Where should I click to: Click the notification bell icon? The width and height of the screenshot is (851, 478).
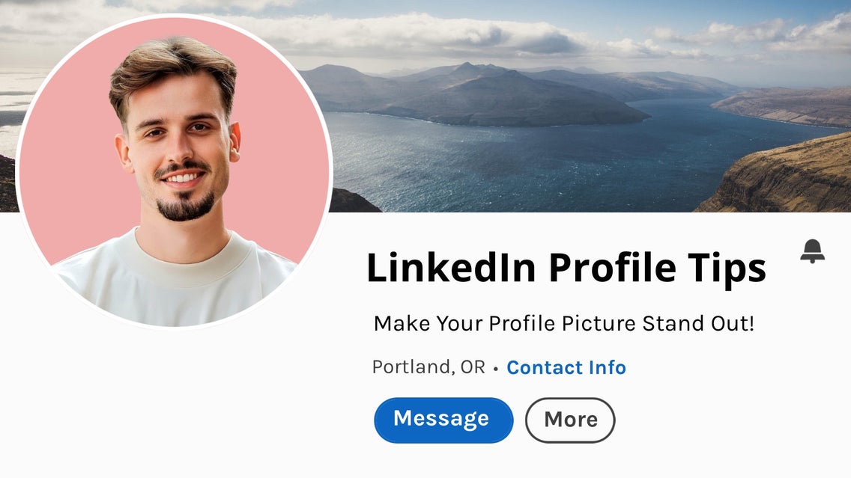tap(812, 251)
